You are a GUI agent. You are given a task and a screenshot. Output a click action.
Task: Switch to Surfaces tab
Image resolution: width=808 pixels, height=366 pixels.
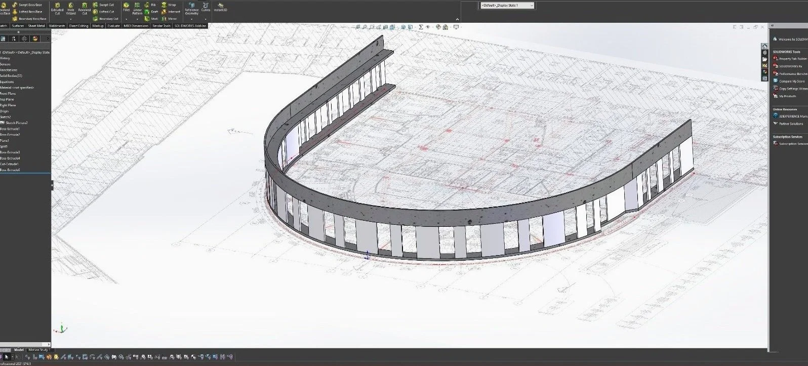tap(18, 26)
